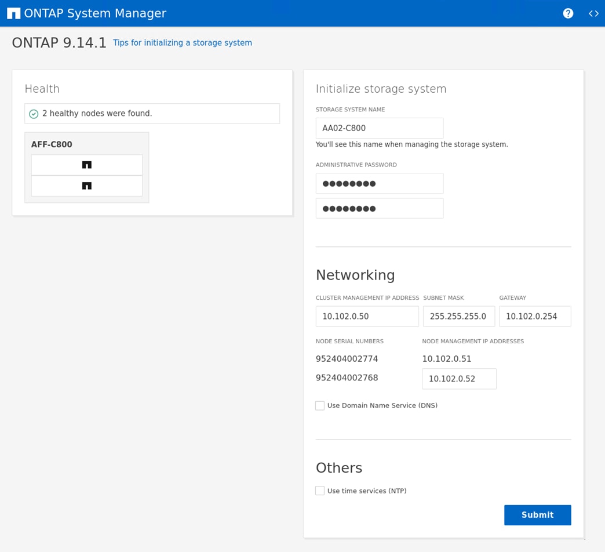Click node IP address 10.102.0.51
Image resolution: width=605 pixels, height=552 pixels.
pyautogui.click(x=446, y=358)
